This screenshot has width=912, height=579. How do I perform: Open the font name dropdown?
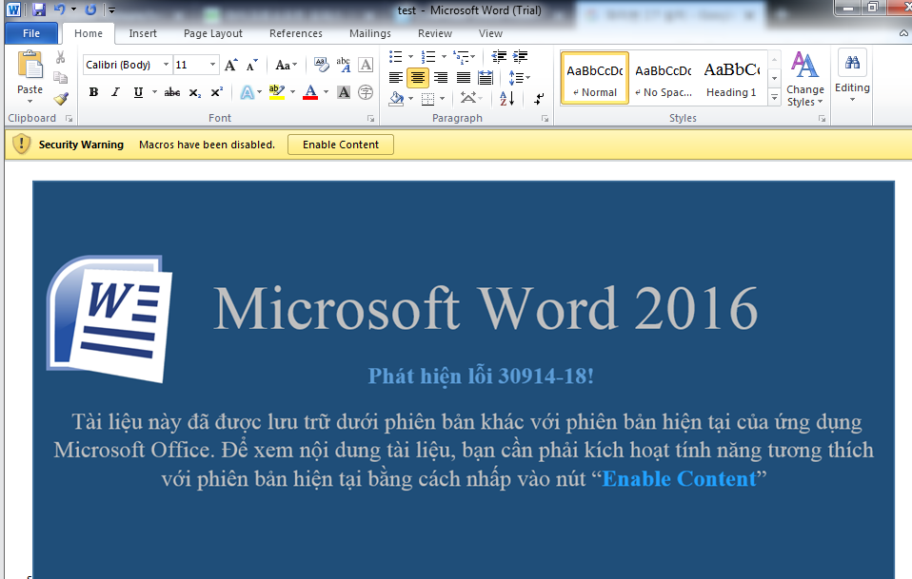(x=166, y=65)
